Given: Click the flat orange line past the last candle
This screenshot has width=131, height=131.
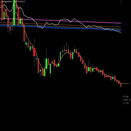Looking at the screenshot, I should pyautogui.click(x=125, y=84).
